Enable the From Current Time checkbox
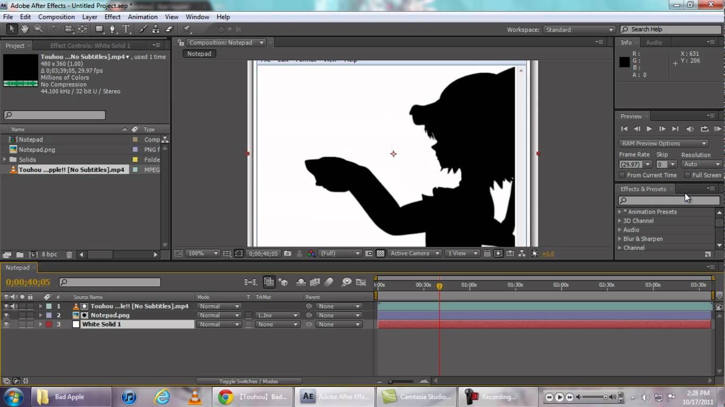725x407 pixels. coord(622,175)
